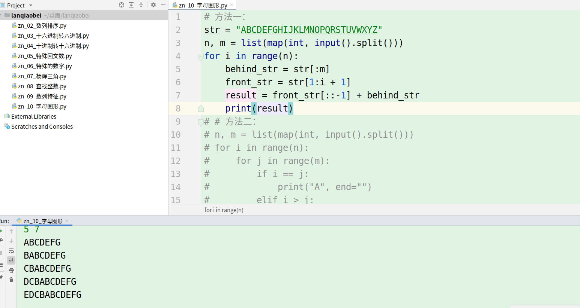Rerun the program with green play icon

tap(1, 231)
